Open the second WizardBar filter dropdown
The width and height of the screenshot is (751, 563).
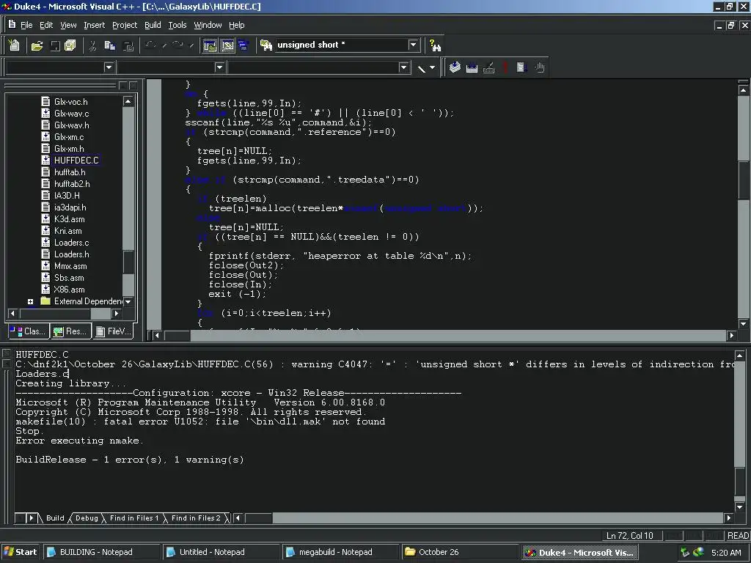pyautogui.click(x=219, y=67)
